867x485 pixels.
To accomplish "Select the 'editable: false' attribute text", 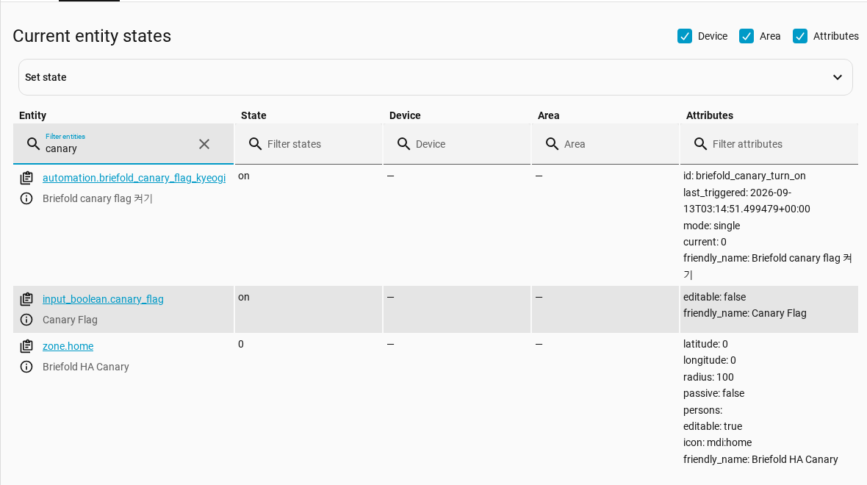I will point(714,297).
